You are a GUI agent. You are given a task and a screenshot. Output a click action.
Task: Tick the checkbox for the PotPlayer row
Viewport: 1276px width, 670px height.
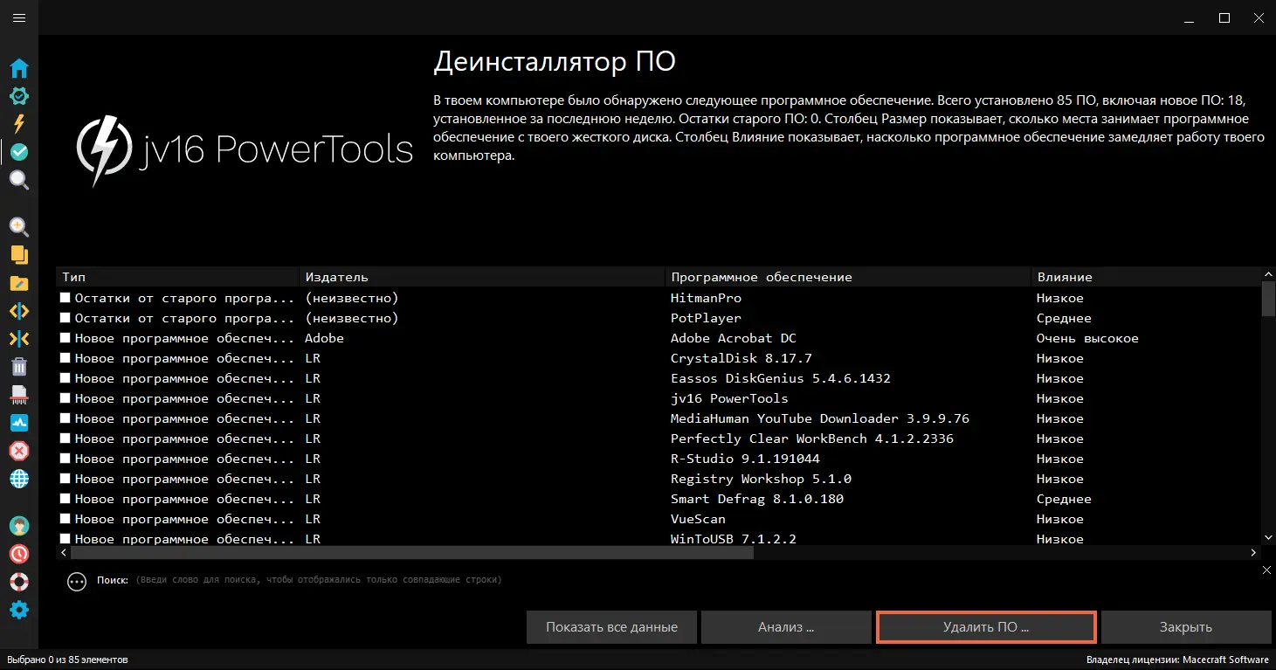point(66,318)
